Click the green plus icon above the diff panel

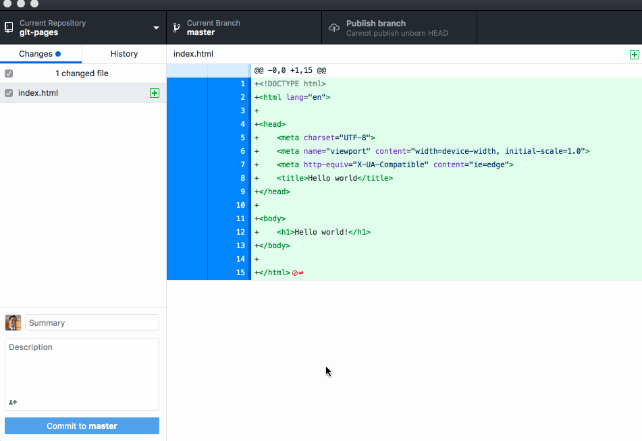tap(633, 54)
